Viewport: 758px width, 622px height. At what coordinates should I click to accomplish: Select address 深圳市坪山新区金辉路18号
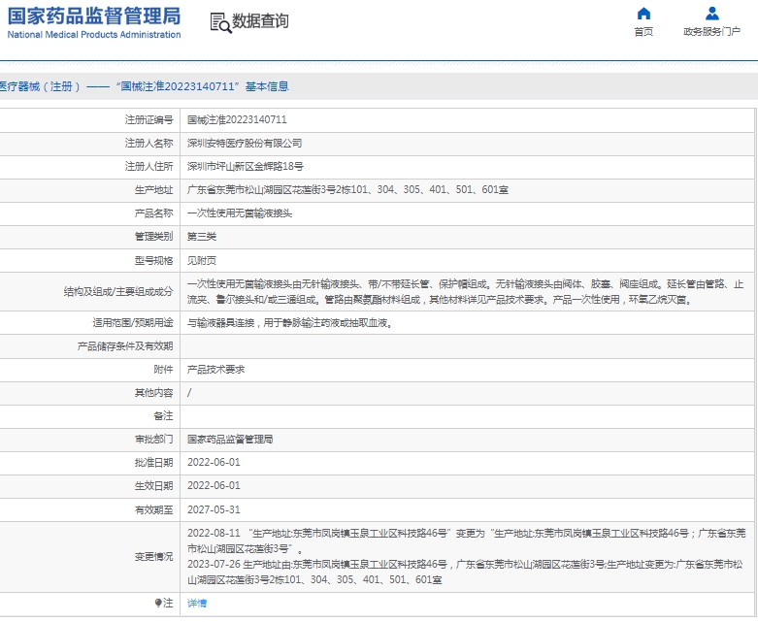tap(246, 166)
